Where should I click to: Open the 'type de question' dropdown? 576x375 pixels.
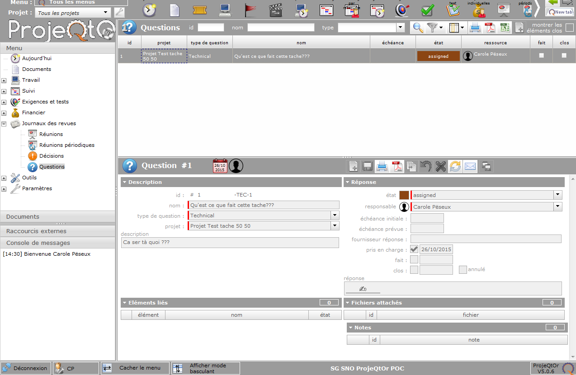(x=335, y=216)
